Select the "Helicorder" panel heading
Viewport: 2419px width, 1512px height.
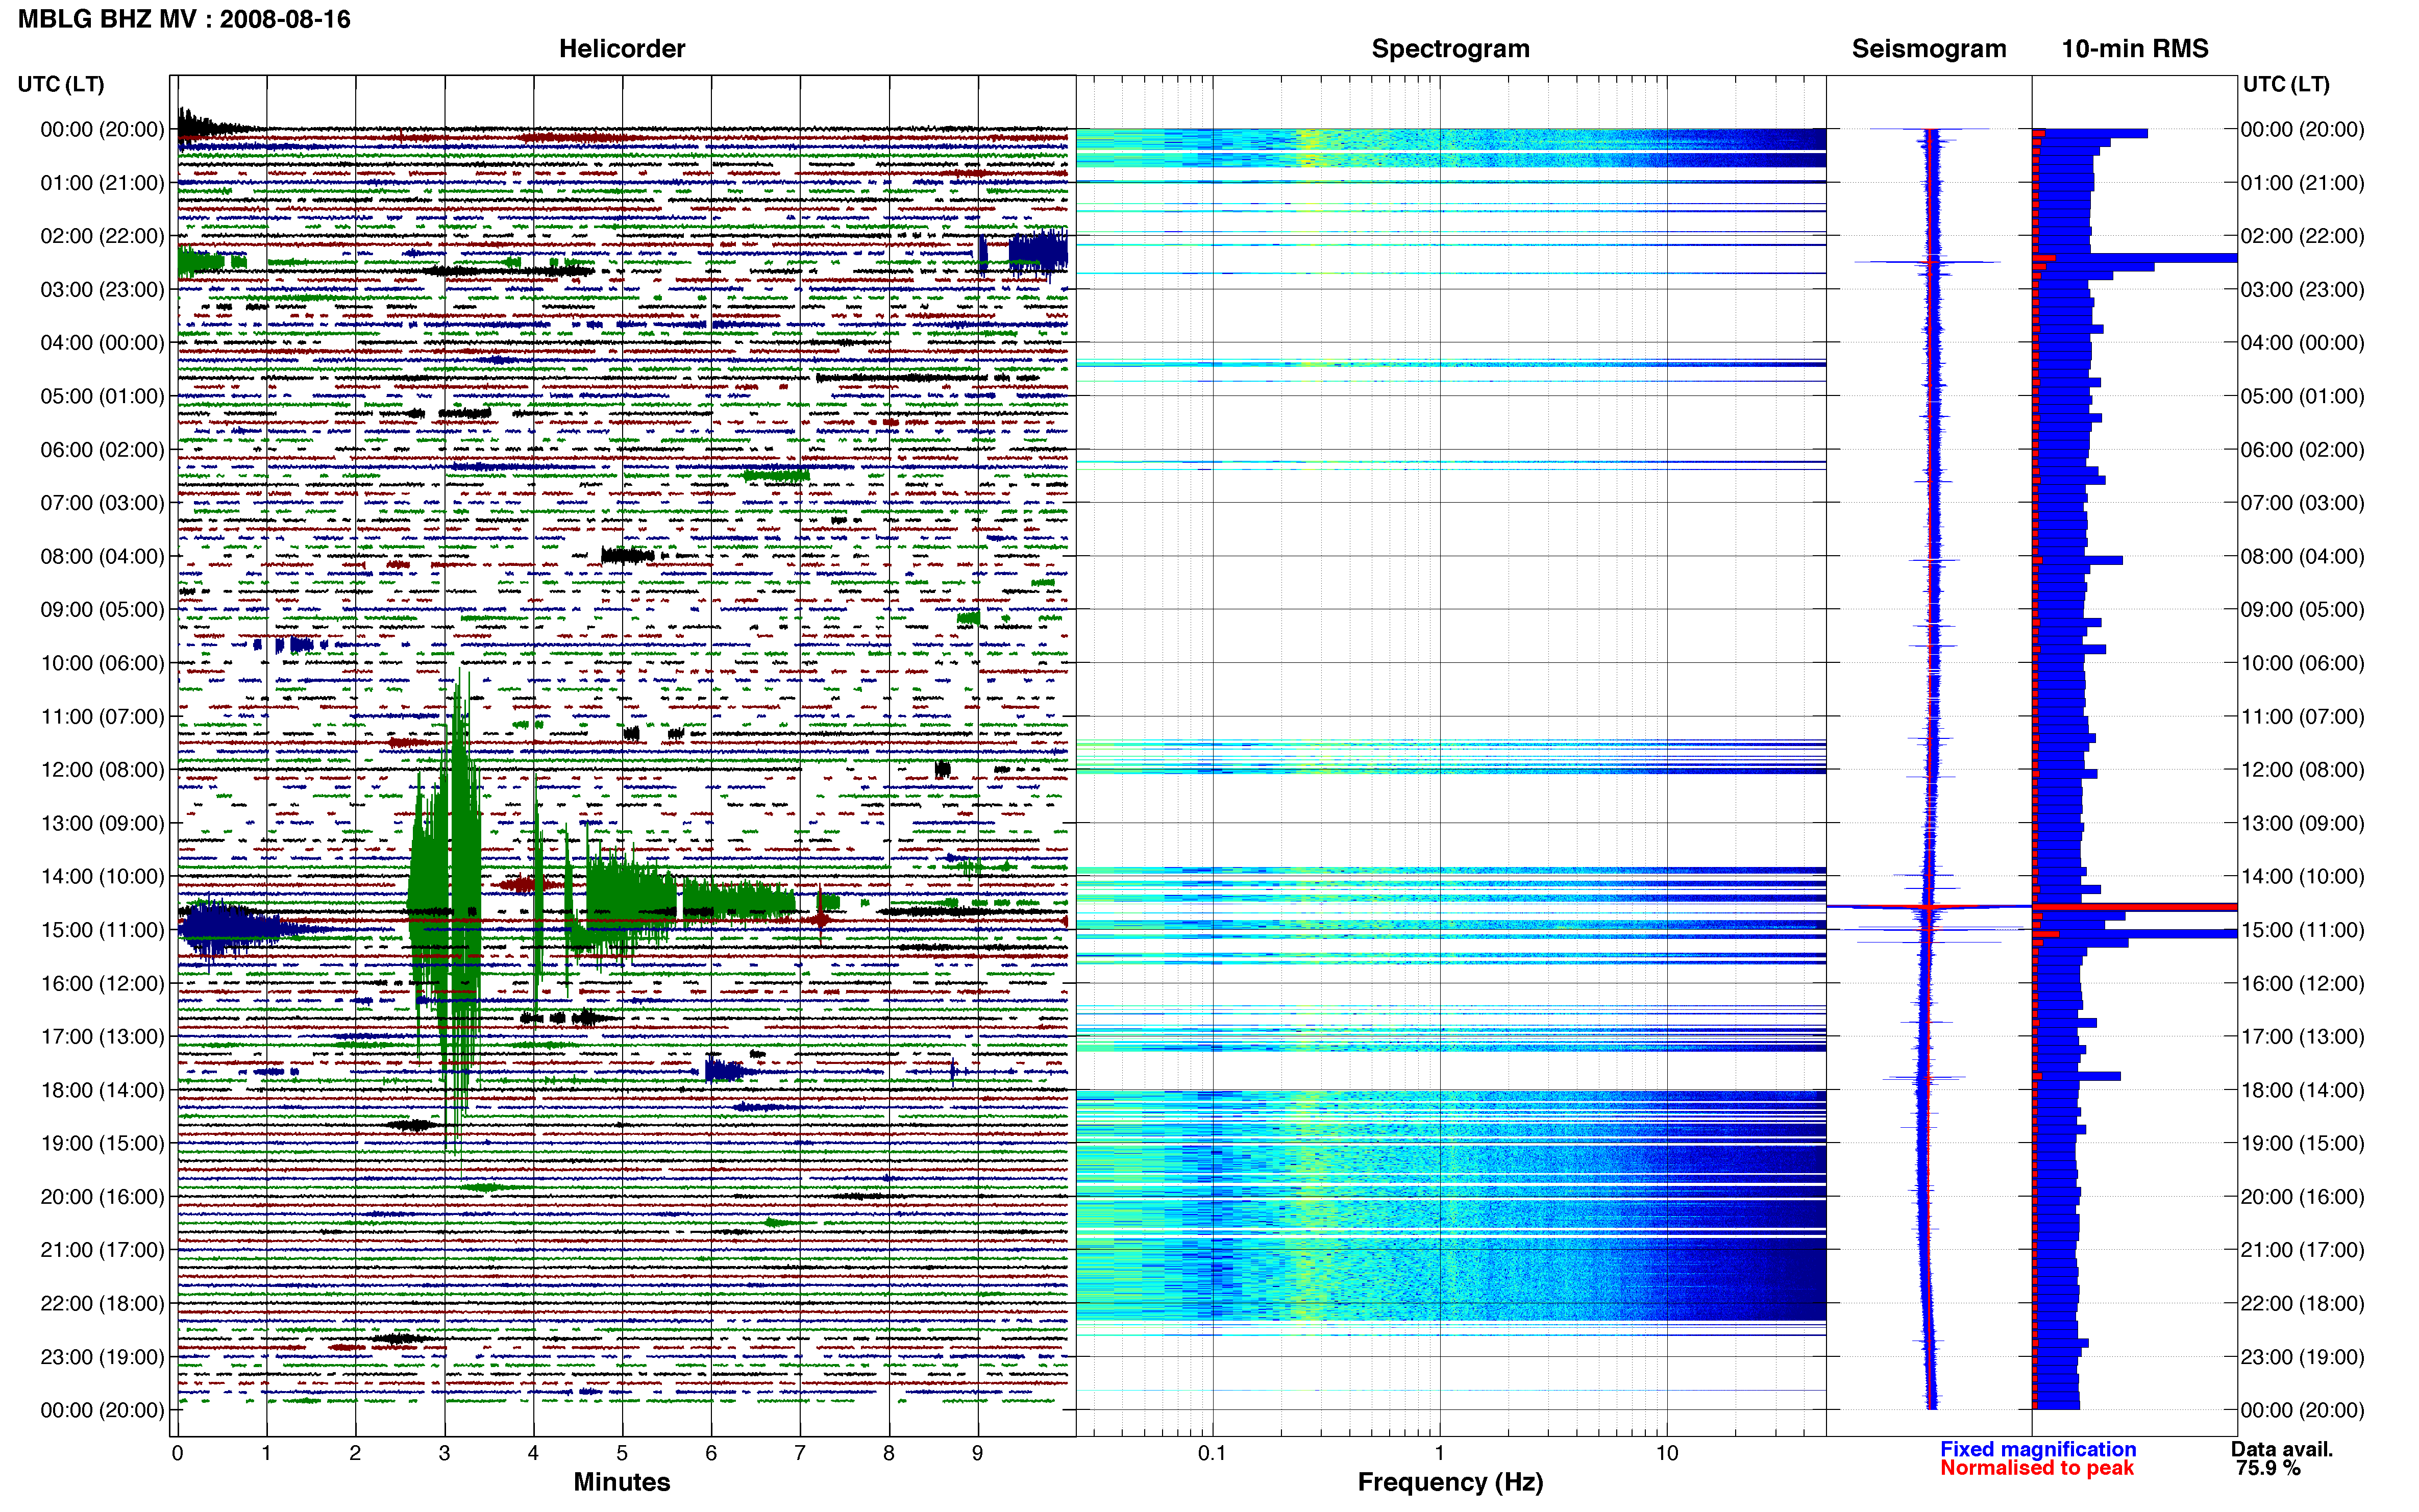click(x=622, y=48)
